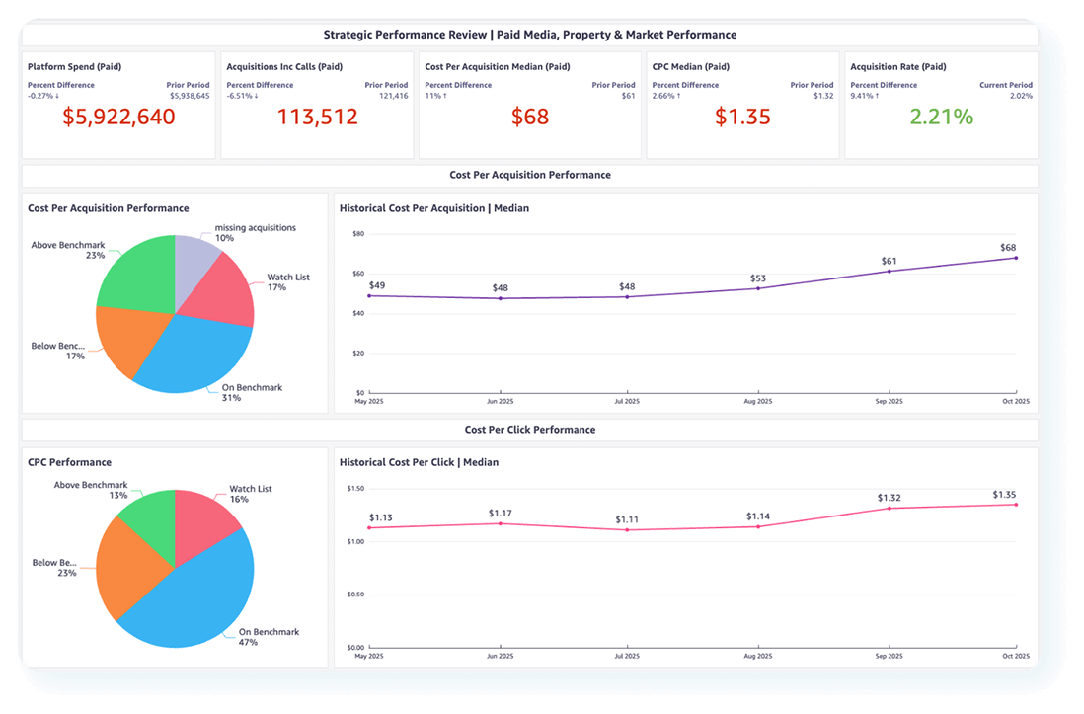Image resolution: width=1084 pixels, height=714 pixels.
Task: Click the Platform Spend $5,922,640 value
Action: [118, 118]
